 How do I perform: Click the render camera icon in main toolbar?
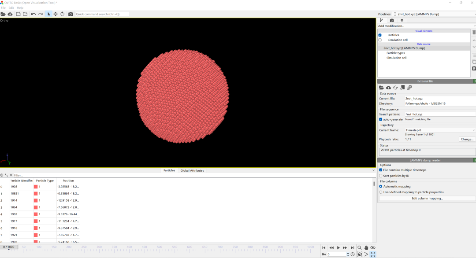[x=71, y=14]
